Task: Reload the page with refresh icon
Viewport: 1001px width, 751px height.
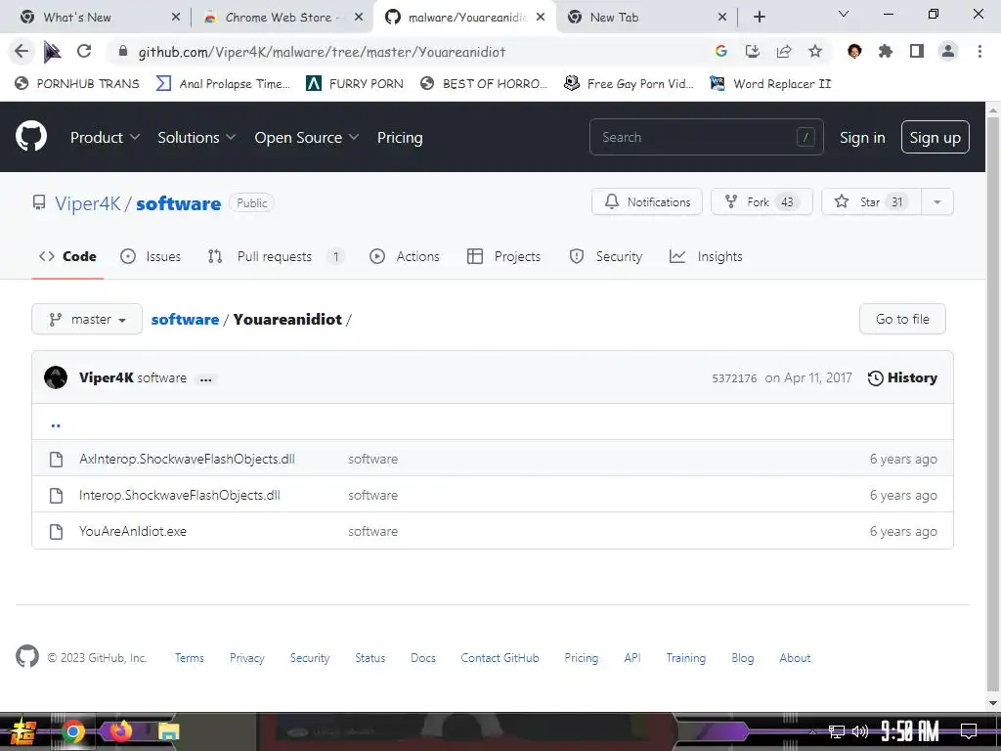Action: [x=84, y=51]
